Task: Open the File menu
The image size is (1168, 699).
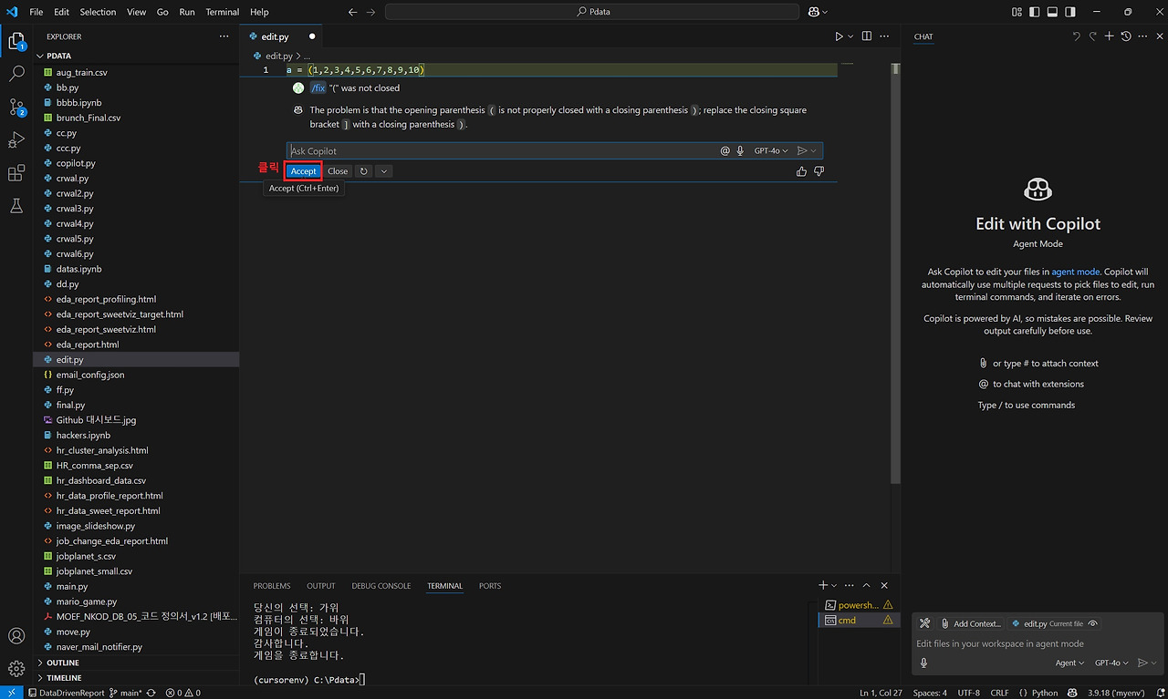Action: [x=36, y=12]
